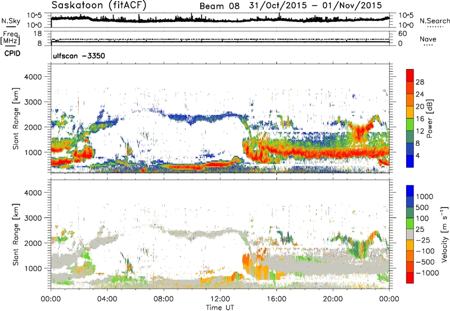The width and height of the screenshot is (450, 311).
Task: Click the date range '31/Oct/2015 - 01/Nov/2015'
Action: point(316,6)
